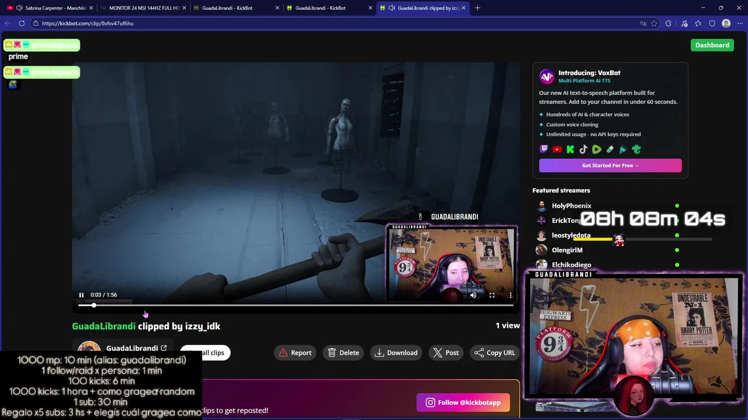
Task: Pause the clip playback
Action: [81, 295]
